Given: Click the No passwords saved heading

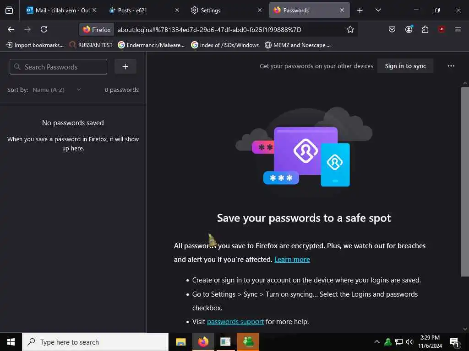Looking at the screenshot, I should 73,122.
